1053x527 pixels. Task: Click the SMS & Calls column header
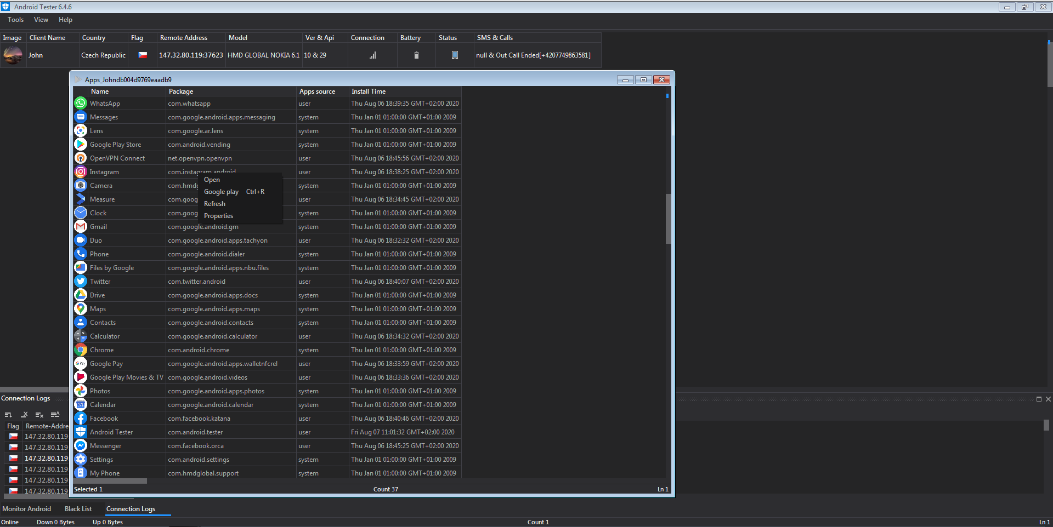point(537,38)
